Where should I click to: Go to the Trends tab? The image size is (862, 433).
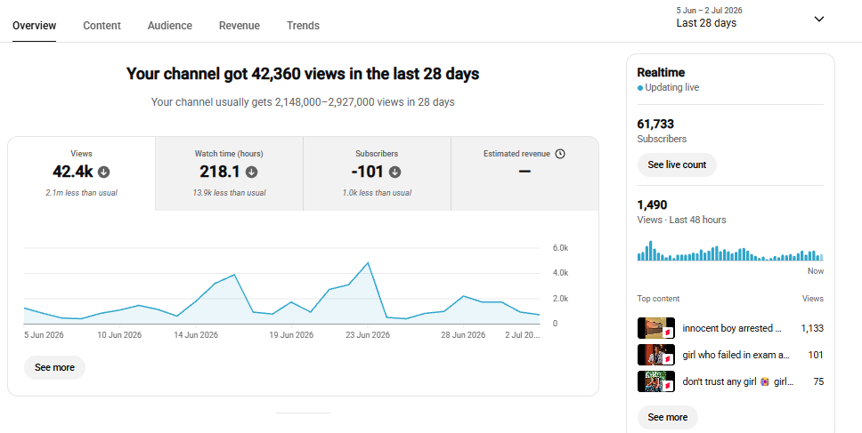[303, 25]
